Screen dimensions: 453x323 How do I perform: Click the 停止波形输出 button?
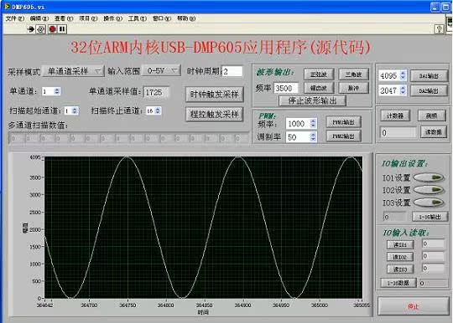click(312, 101)
